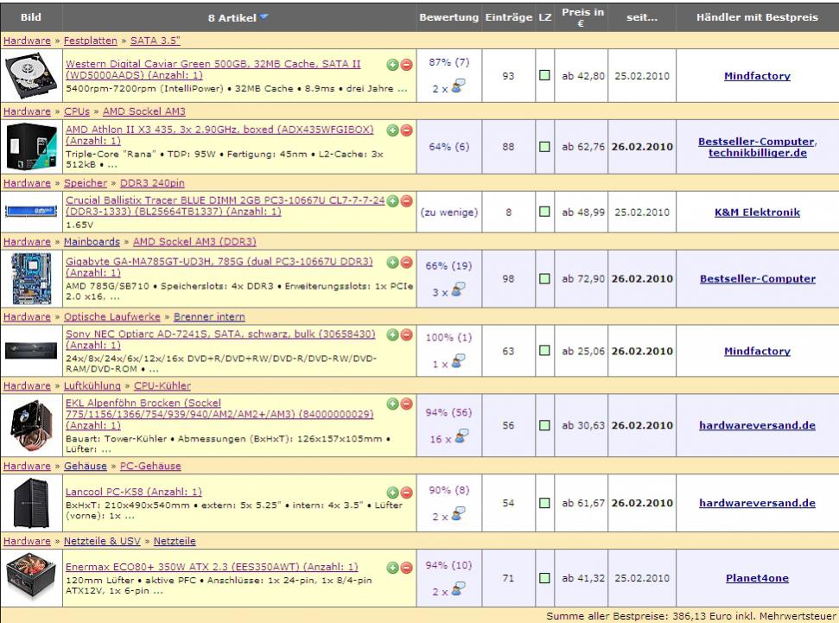This screenshot has width=839, height=623.
Task: Click AMD Athlon boxed CPU thumbnail
Action: [x=31, y=146]
